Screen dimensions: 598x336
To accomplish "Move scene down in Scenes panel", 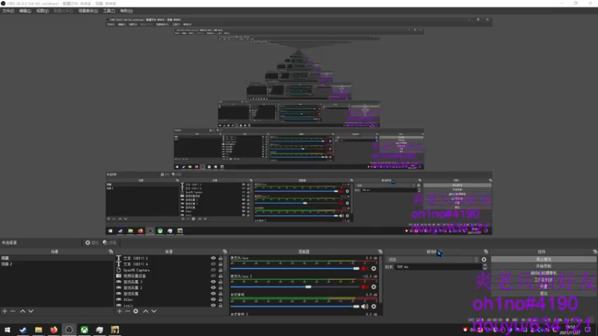I will tap(31, 311).
